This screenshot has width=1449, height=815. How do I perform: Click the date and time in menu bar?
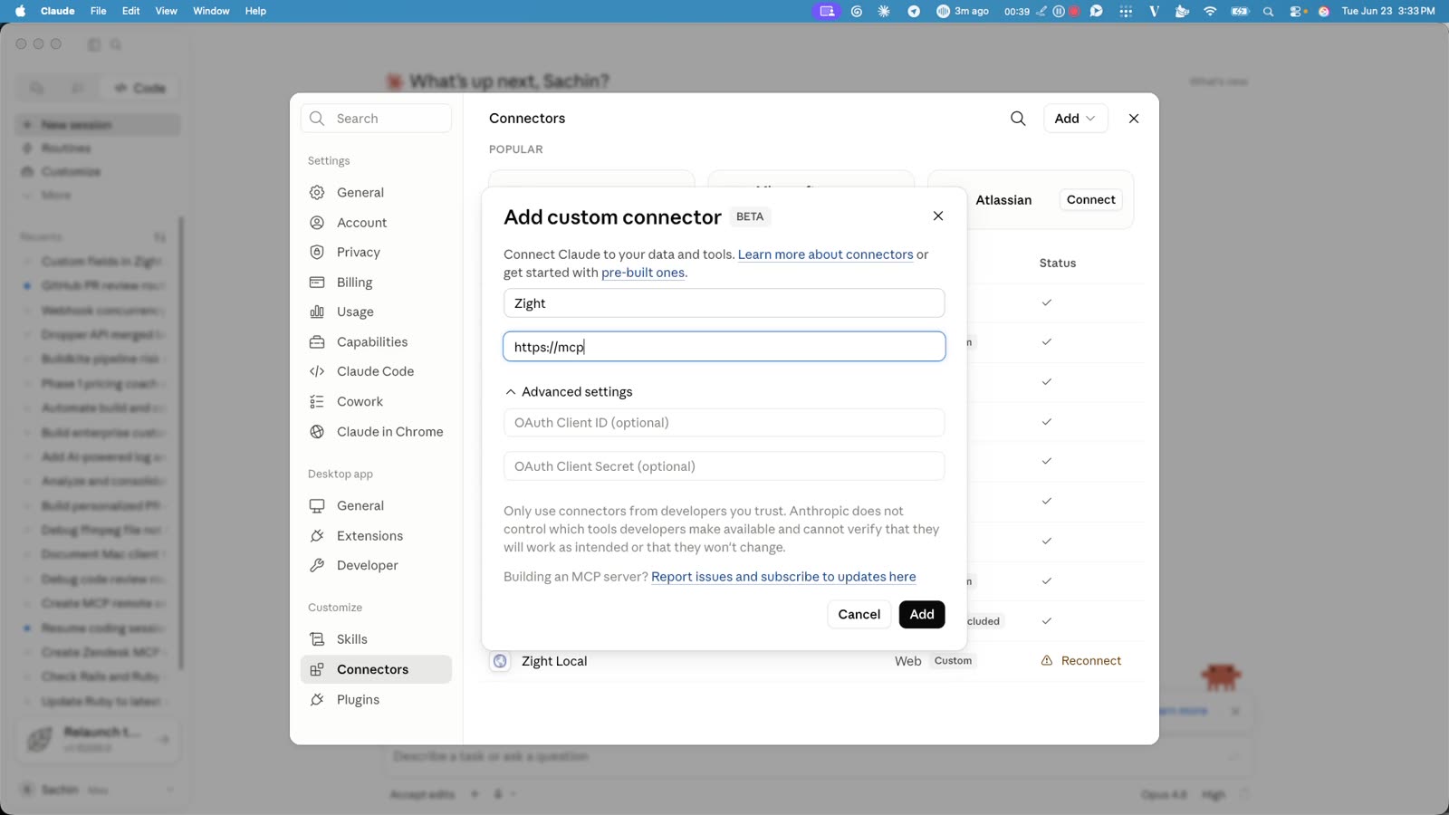pos(1387,11)
